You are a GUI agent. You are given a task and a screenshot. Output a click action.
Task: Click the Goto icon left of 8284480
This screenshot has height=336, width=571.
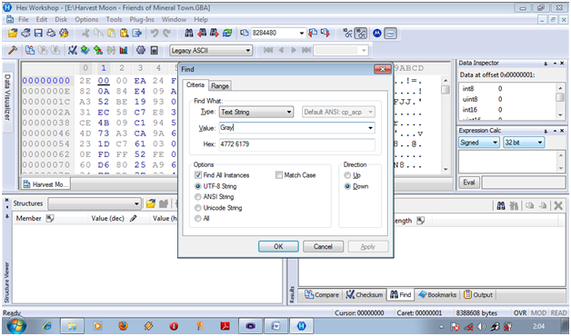(x=244, y=33)
